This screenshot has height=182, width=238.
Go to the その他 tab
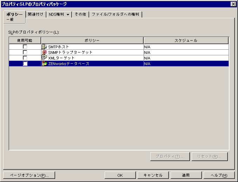point(80,14)
